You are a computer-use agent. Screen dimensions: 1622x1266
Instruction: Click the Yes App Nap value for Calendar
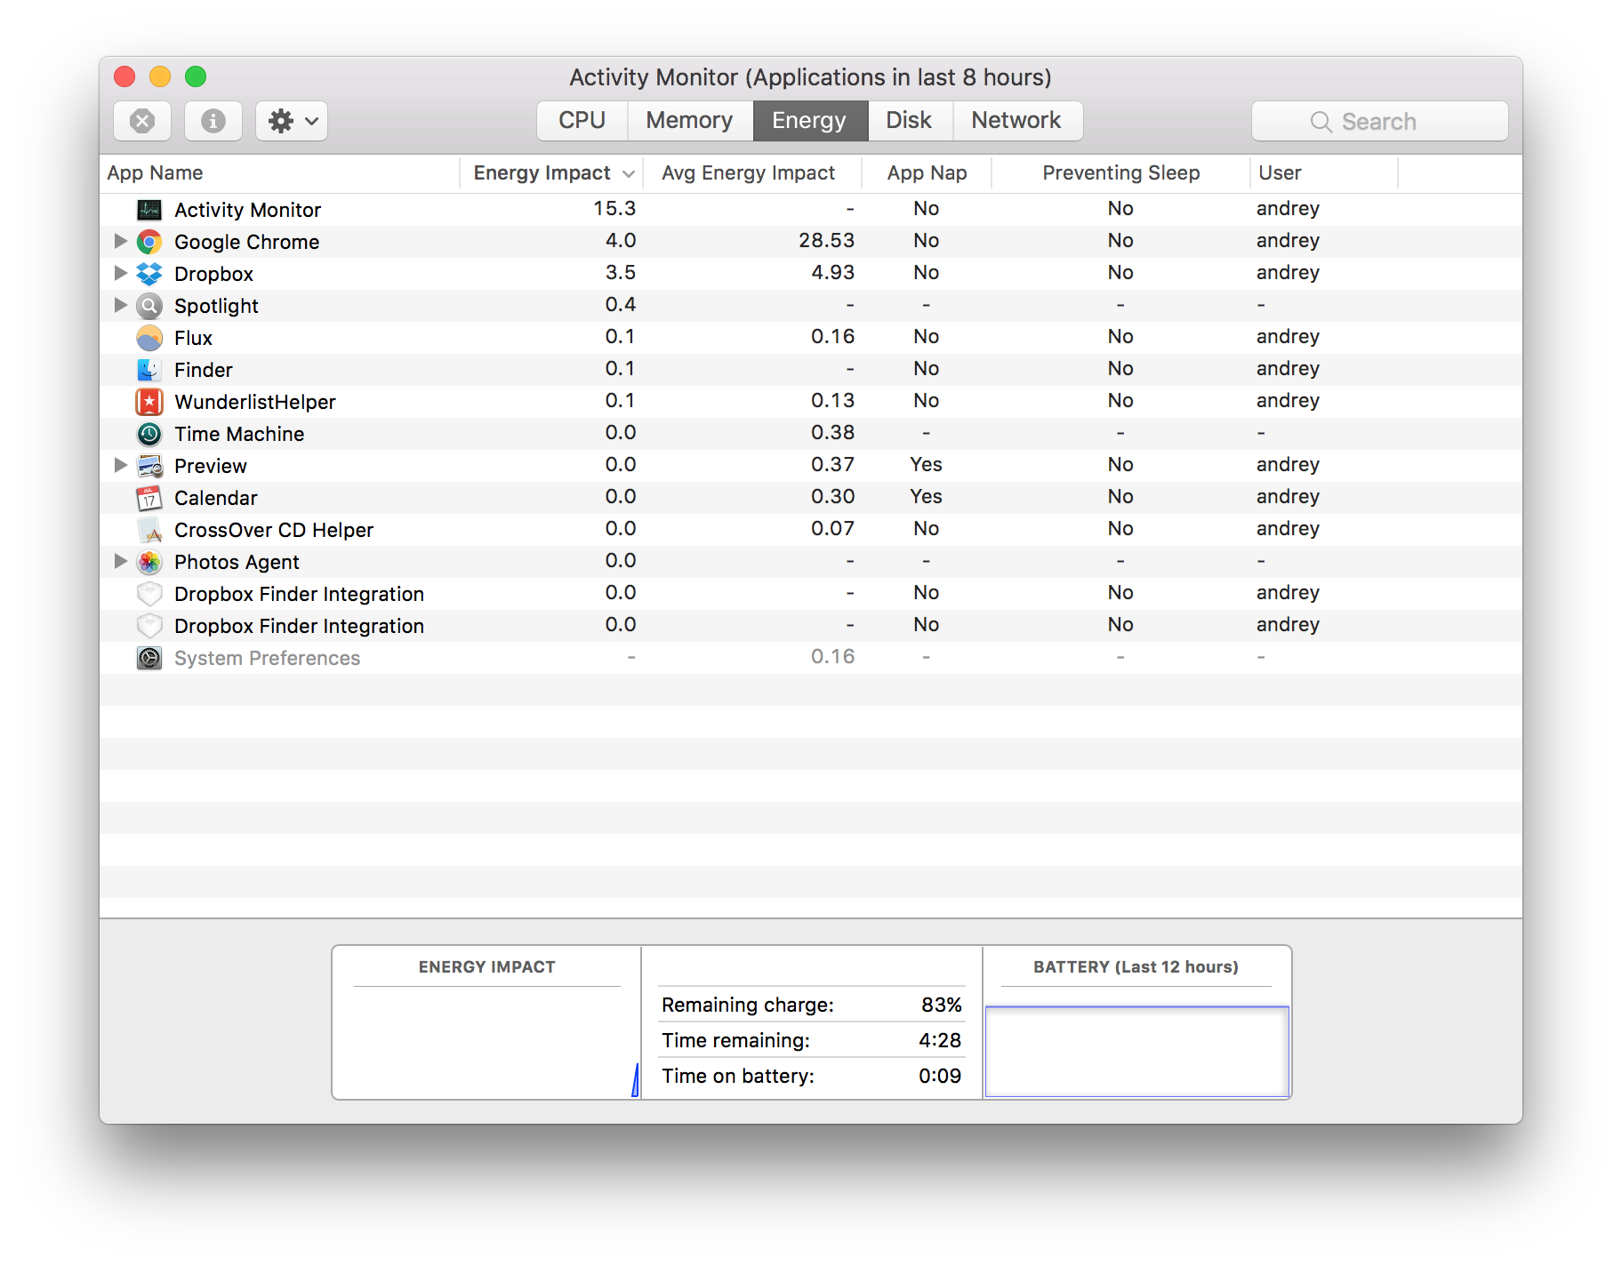926,496
